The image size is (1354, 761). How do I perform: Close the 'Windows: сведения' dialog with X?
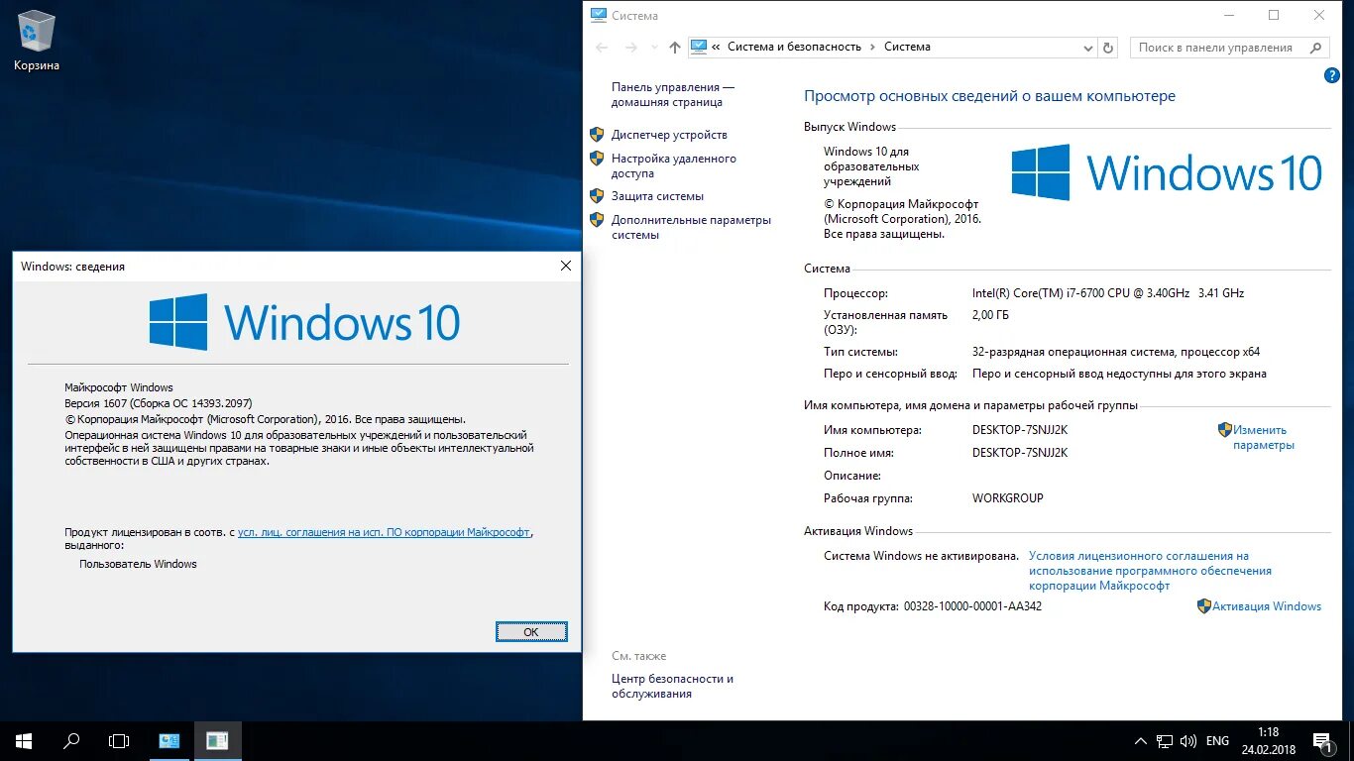[x=566, y=266]
